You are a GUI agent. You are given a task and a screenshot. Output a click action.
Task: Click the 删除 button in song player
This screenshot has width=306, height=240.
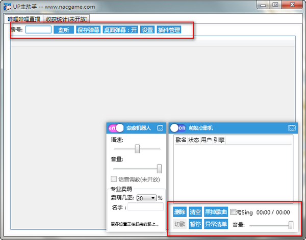coord(180,212)
